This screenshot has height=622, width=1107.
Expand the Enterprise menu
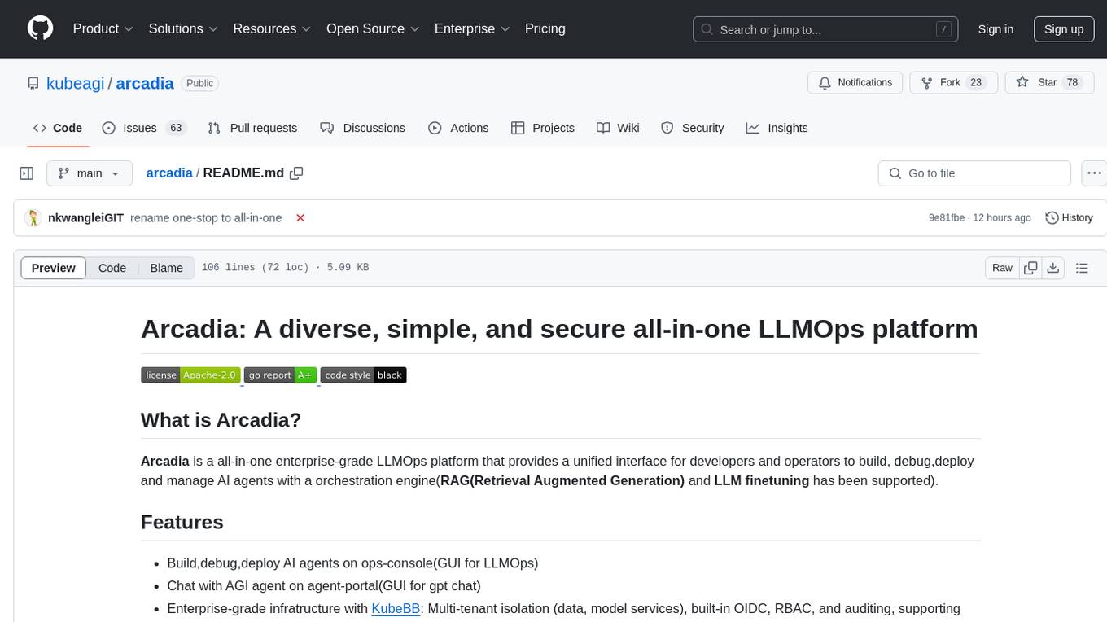472,28
